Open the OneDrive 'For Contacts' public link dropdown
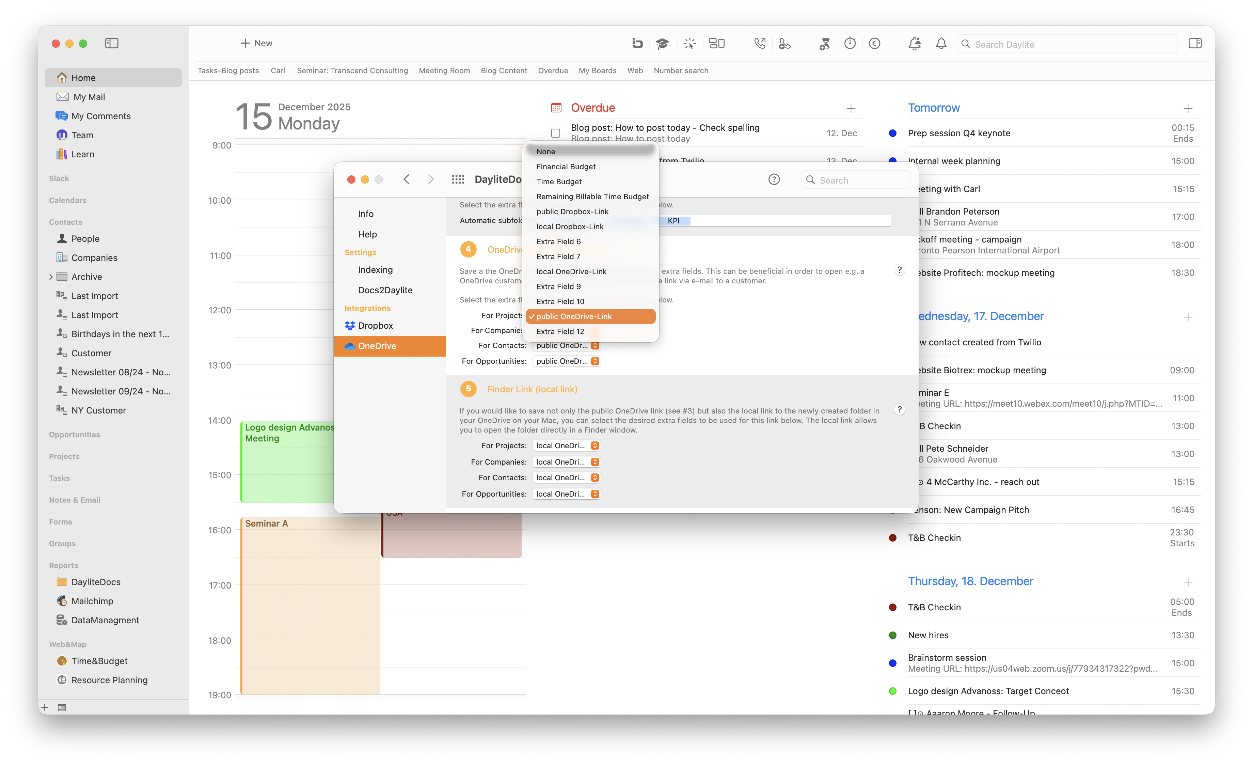 point(566,345)
